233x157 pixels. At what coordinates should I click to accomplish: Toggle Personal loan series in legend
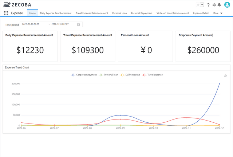point(109,75)
